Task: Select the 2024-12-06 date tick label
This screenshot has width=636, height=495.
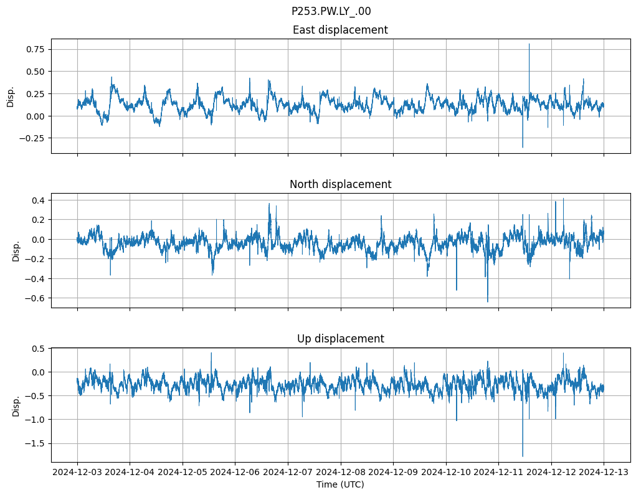Action: pos(235,472)
